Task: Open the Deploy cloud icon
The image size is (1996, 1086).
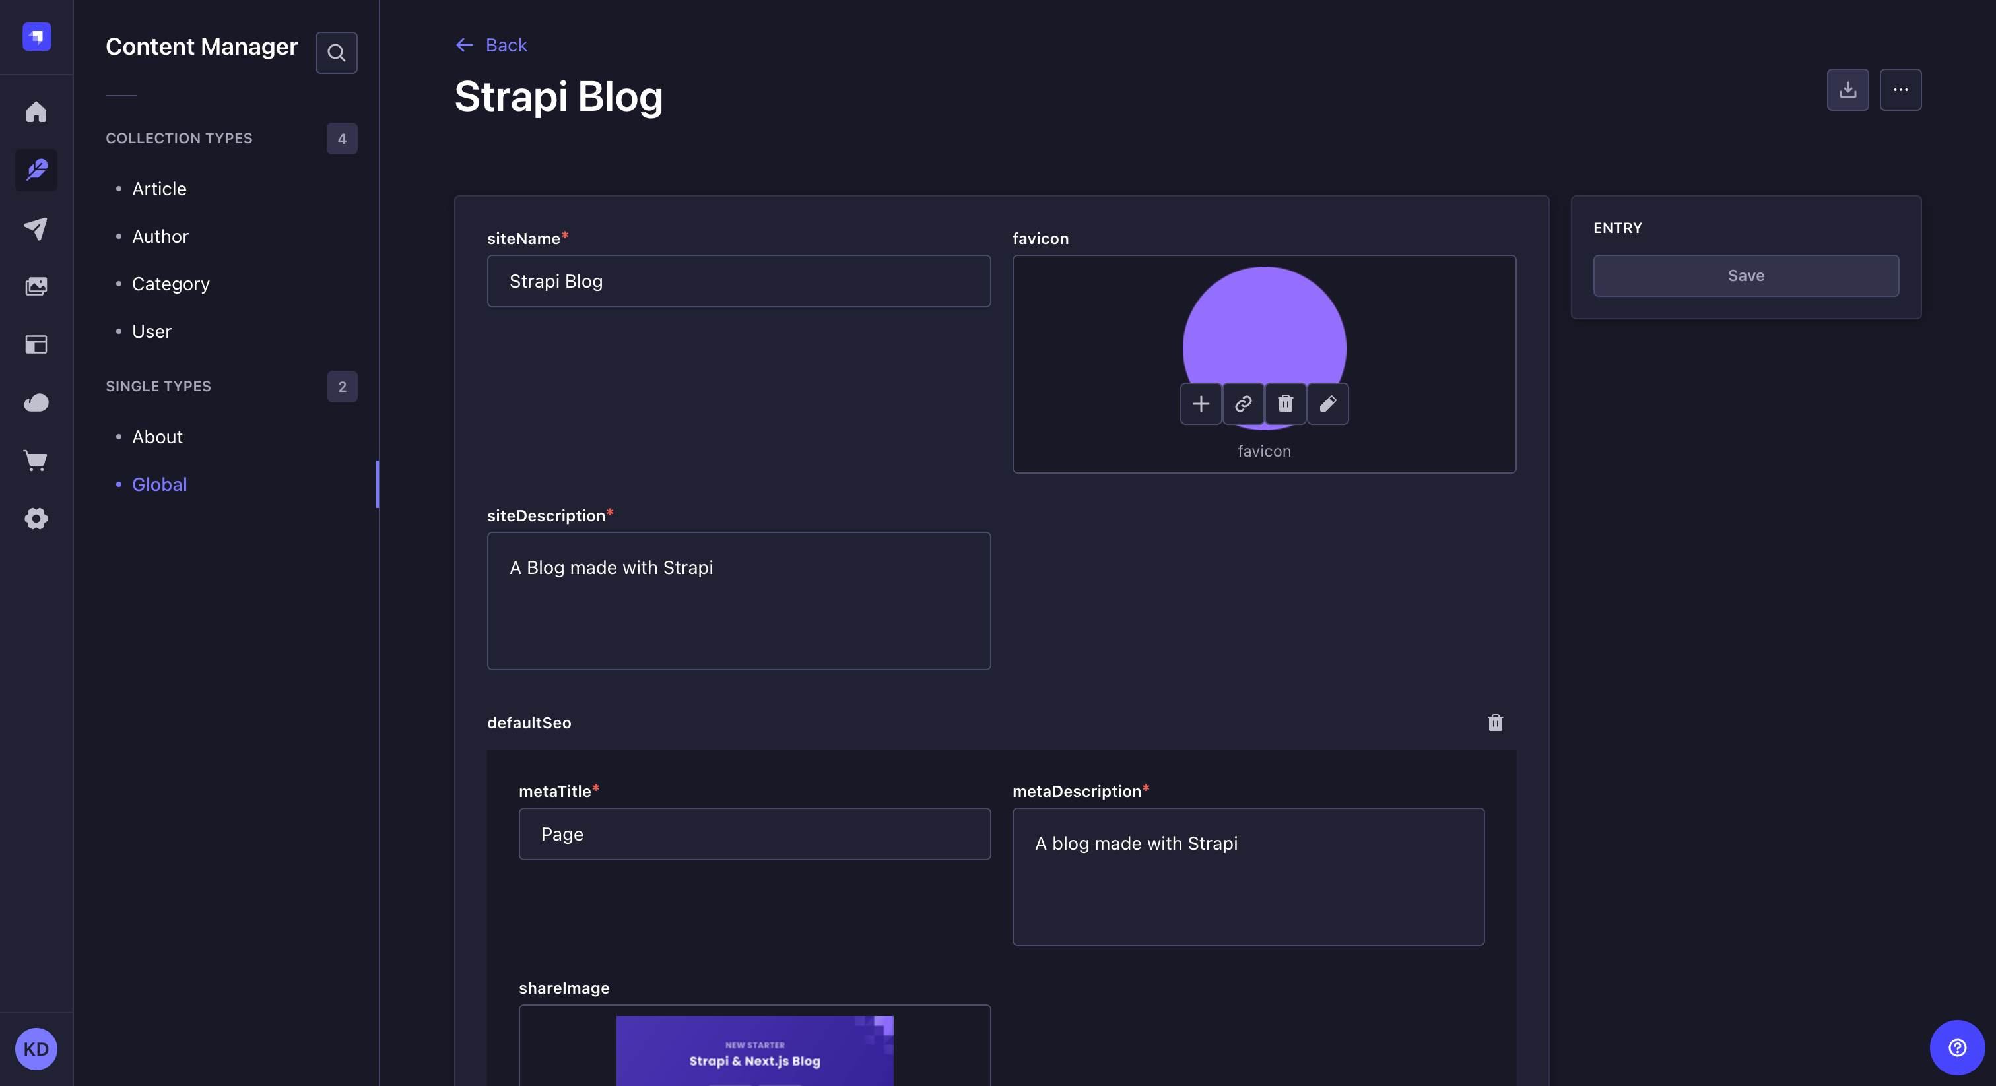Action: tap(36, 402)
